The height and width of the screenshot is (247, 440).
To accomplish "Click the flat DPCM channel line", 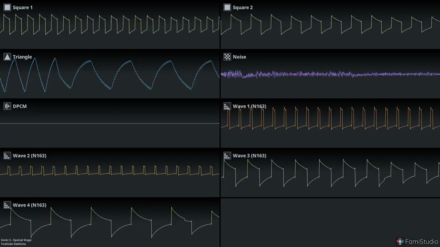I will [x=110, y=123].
